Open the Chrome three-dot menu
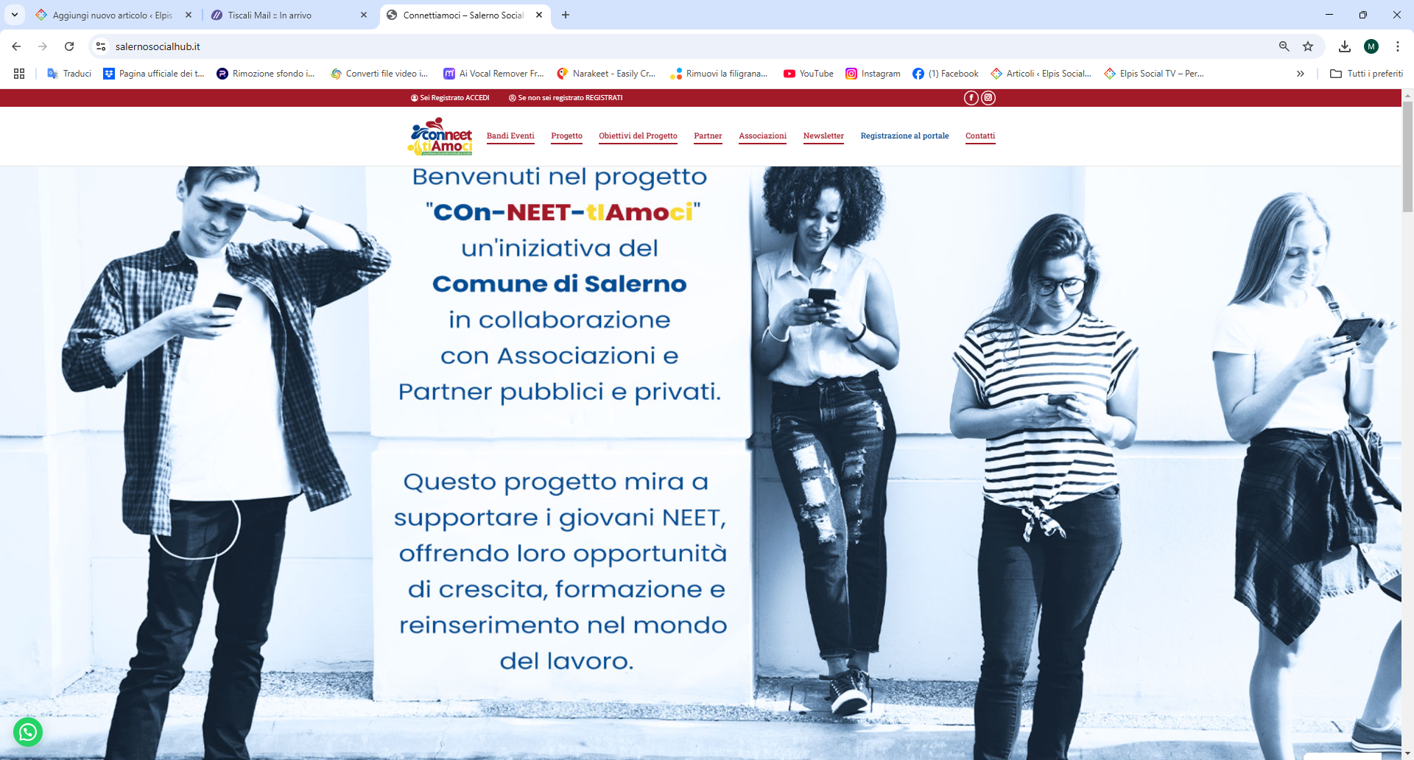Screen dimensions: 1414x760 [x=1397, y=46]
